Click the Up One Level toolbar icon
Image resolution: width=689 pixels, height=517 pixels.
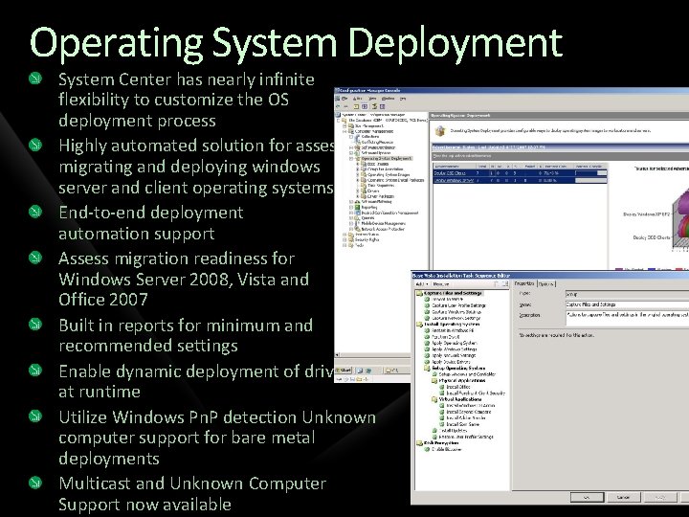356,106
